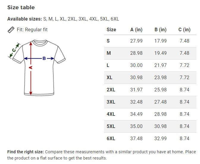Click the A (in) column header
The height and width of the screenshot is (164, 200).
(x=136, y=29)
